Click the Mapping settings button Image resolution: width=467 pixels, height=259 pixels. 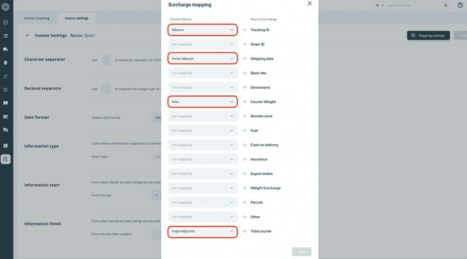click(429, 35)
